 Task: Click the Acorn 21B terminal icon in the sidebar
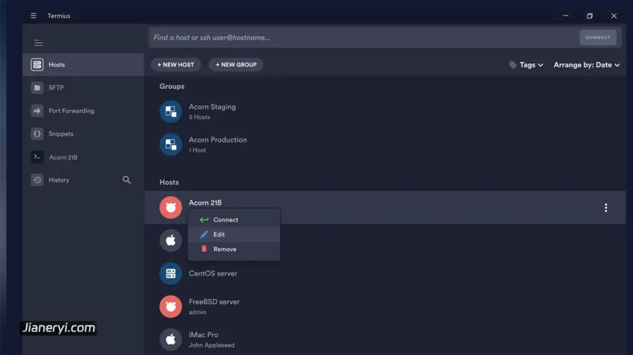[x=37, y=157]
